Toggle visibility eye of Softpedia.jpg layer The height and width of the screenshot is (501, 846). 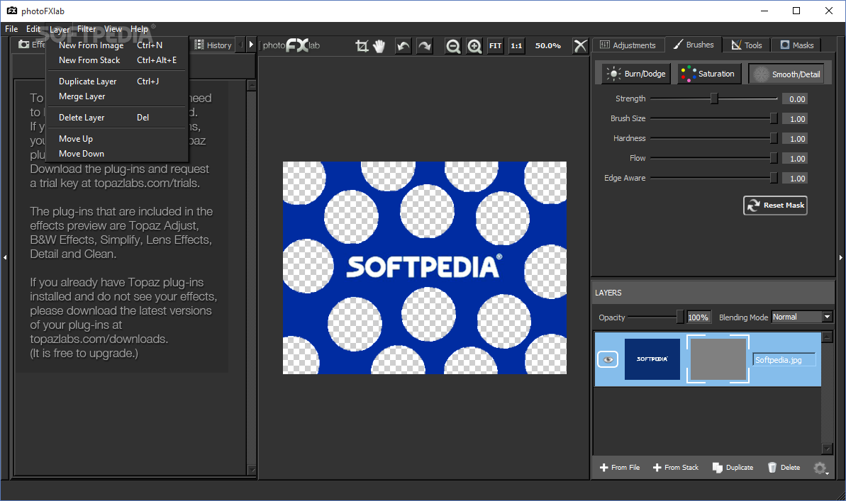(608, 360)
